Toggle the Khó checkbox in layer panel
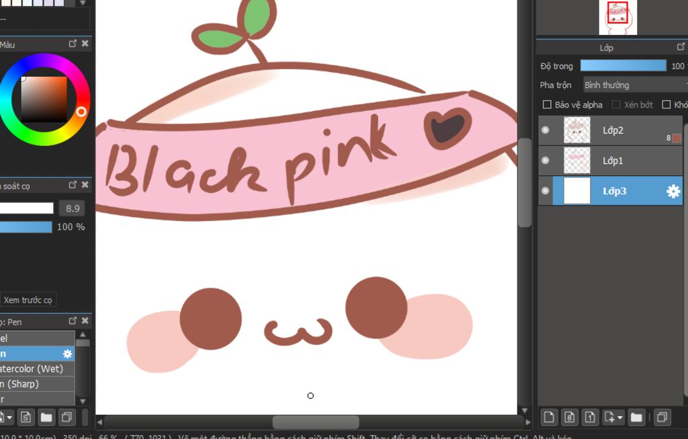Screen dimensions: 688x439 pyautogui.click(x=666, y=104)
